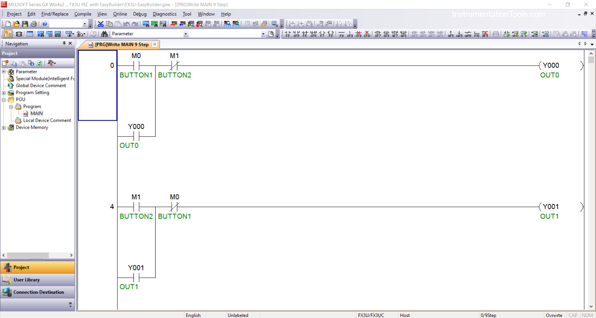Select MAIN program in project tree

(37, 113)
